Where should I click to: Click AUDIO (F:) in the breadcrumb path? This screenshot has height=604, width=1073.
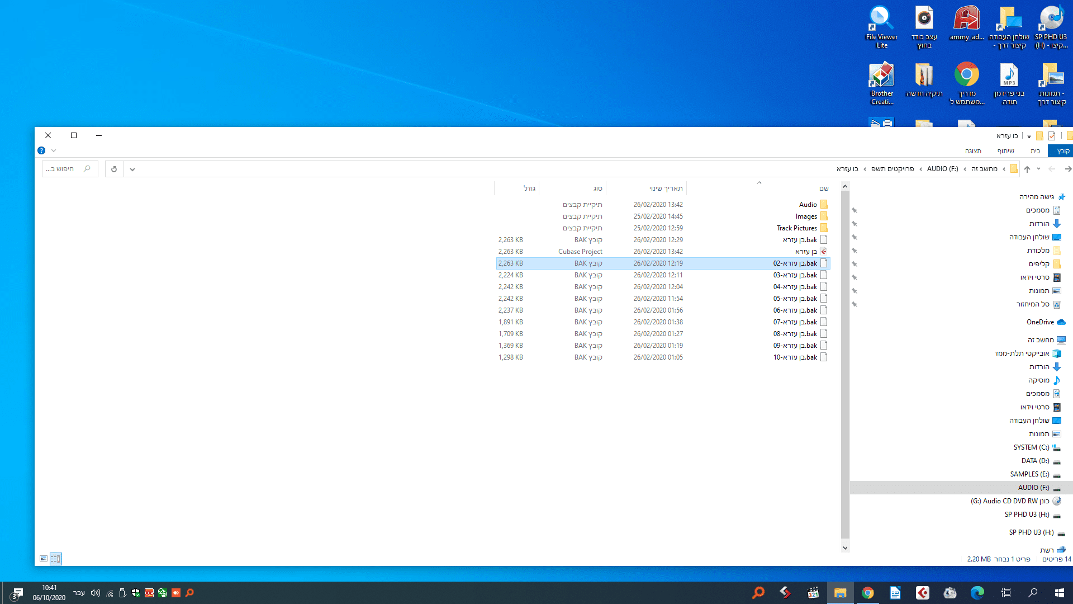point(942,169)
